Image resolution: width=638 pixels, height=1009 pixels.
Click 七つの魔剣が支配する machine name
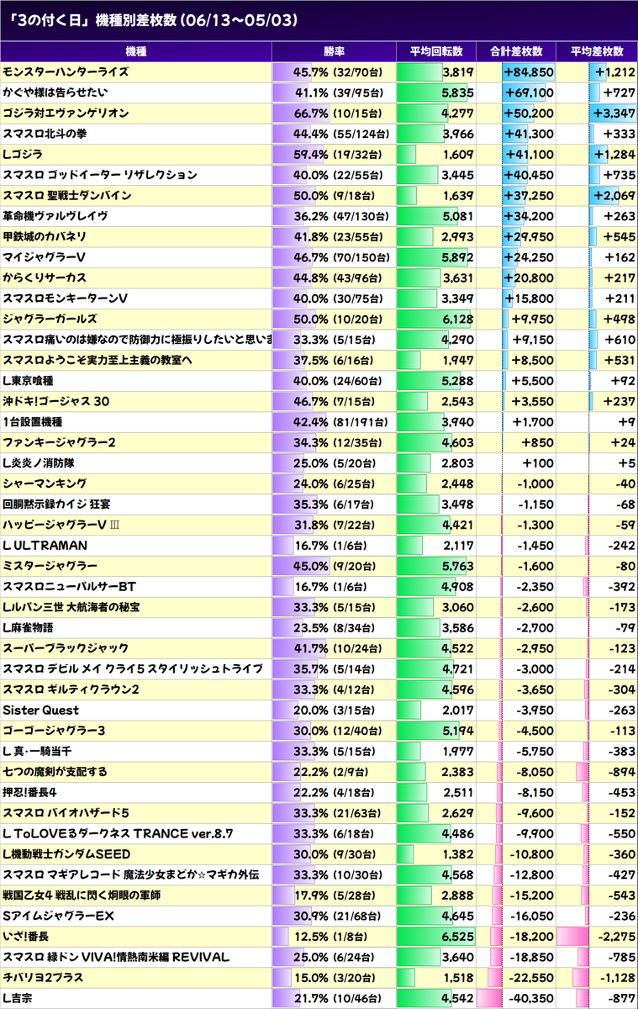click(x=55, y=773)
